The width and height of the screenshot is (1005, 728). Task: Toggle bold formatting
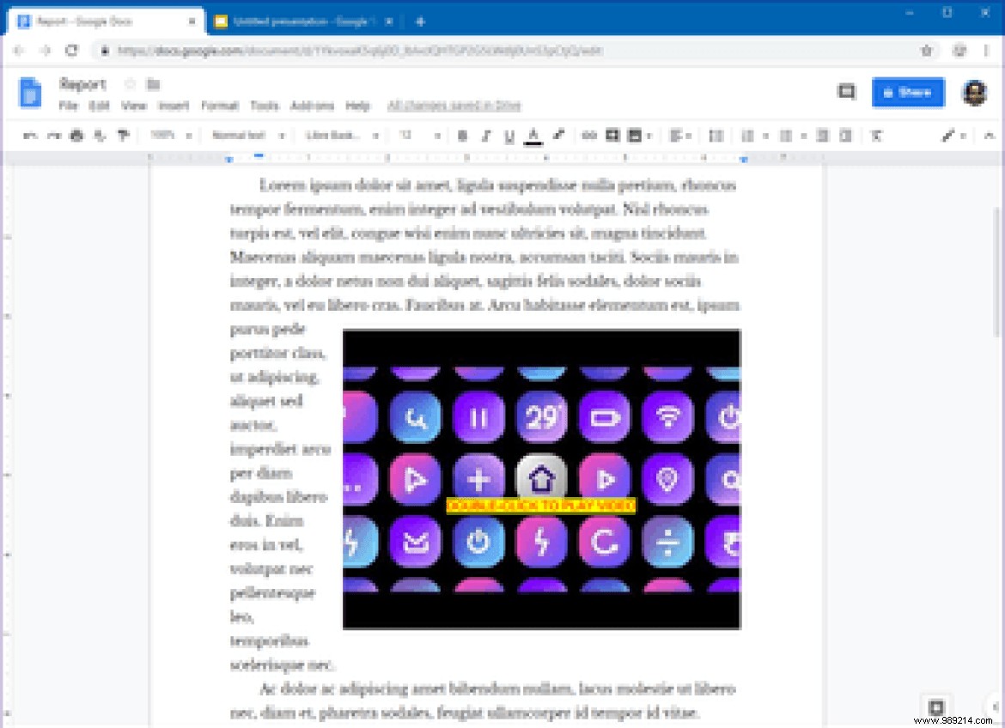point(462,135)
